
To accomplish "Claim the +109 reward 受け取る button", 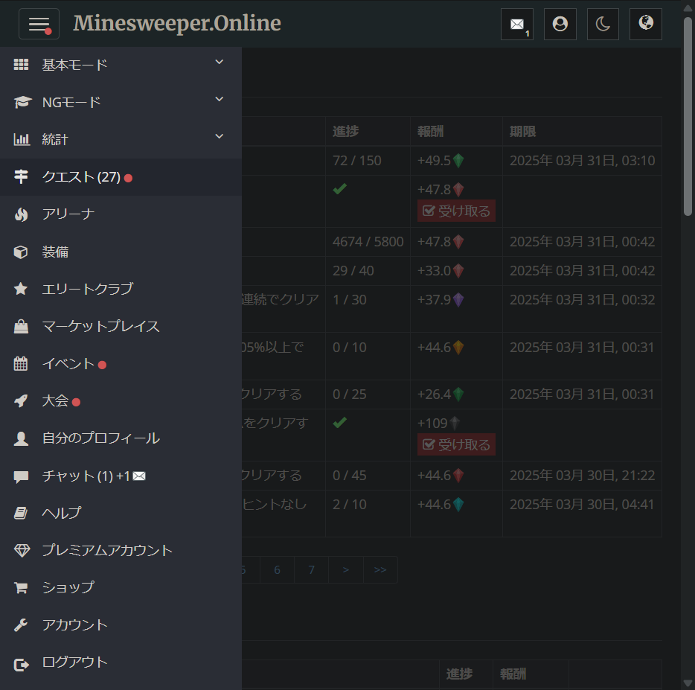I will tap(456, 445).
